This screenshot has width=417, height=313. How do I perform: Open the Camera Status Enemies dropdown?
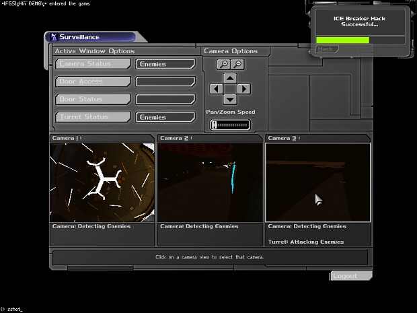click(165, 64)
